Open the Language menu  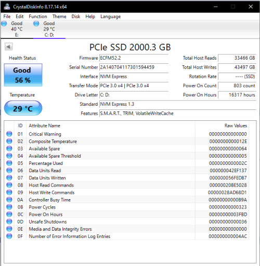111,17
